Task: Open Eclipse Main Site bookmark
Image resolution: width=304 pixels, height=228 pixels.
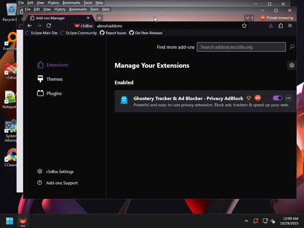Action: tap(42, 33)
